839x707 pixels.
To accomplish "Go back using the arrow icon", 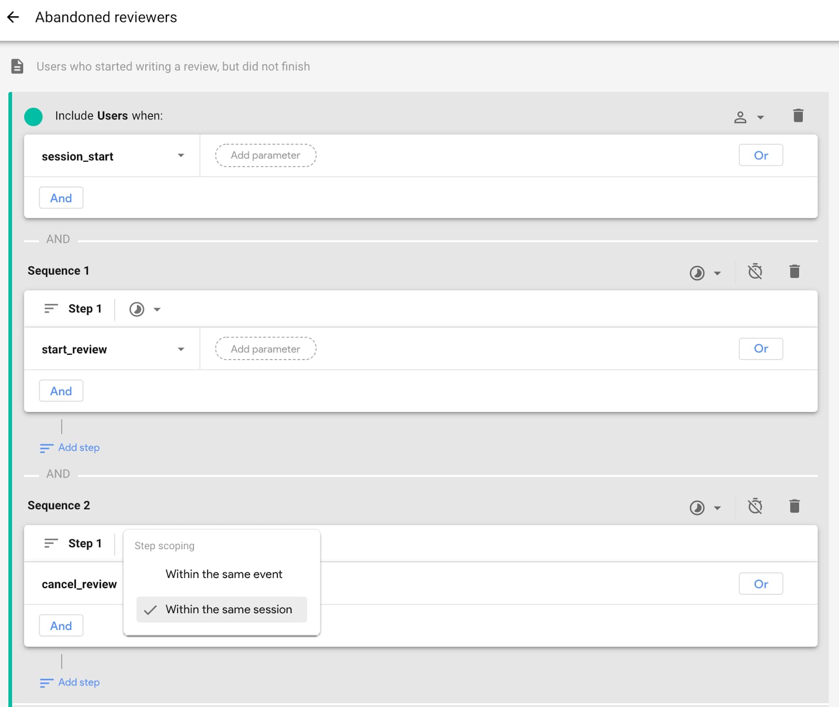I will tap(13, 17).
